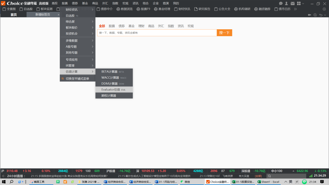329x185 pixels.
Task: Open the 机构调研 tool
Action: coord(242,9)
